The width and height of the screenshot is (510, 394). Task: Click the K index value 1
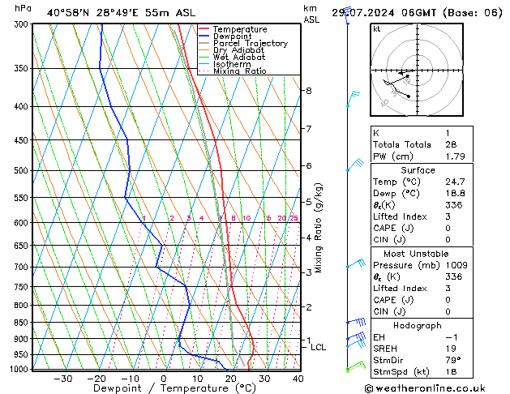pos(448,133)
